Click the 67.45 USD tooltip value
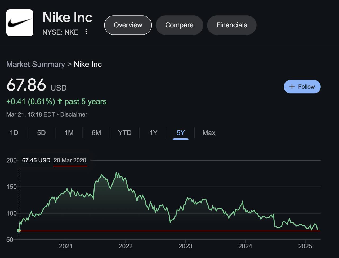The height and width of the screenshot is (258, 339). 36,160
